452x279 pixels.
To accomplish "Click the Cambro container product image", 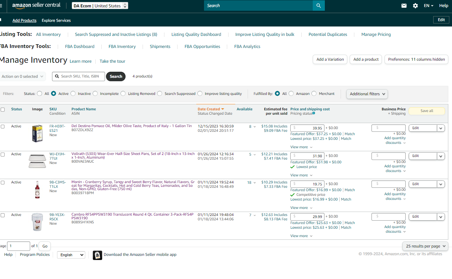I will pos(37,222).
